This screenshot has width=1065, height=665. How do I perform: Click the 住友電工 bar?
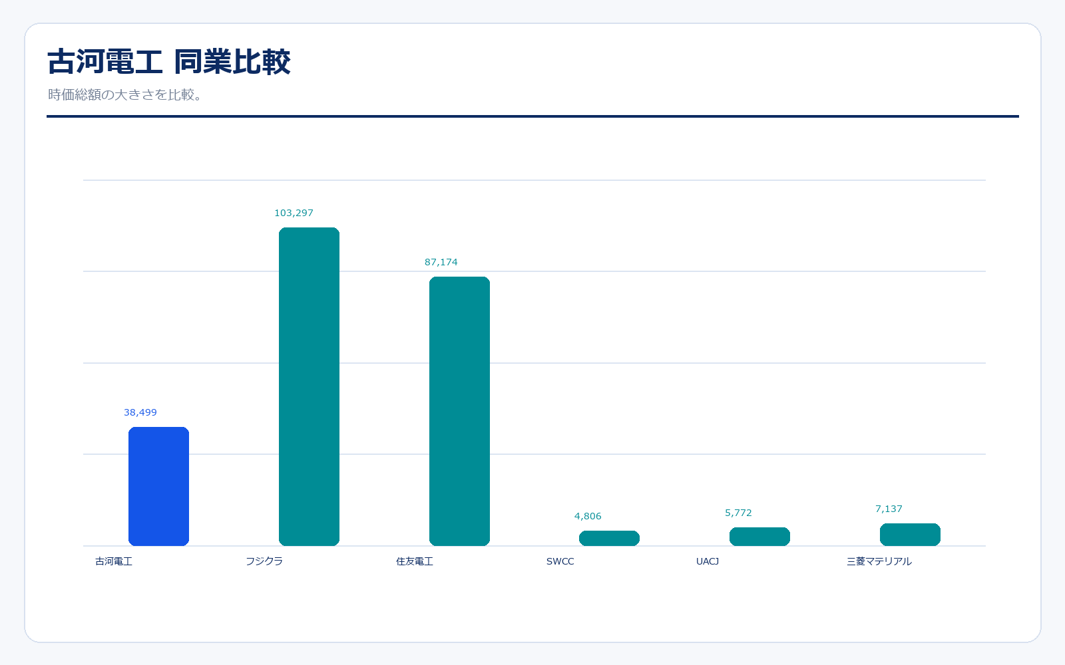click(459, 411)
